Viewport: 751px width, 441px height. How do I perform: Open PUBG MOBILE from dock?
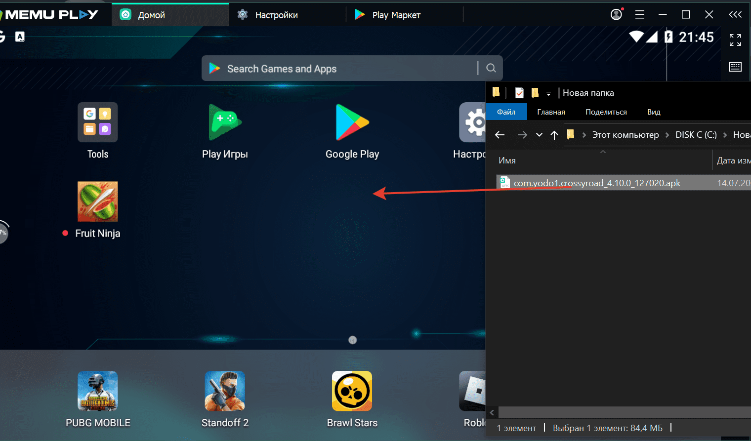coord(97,391)
